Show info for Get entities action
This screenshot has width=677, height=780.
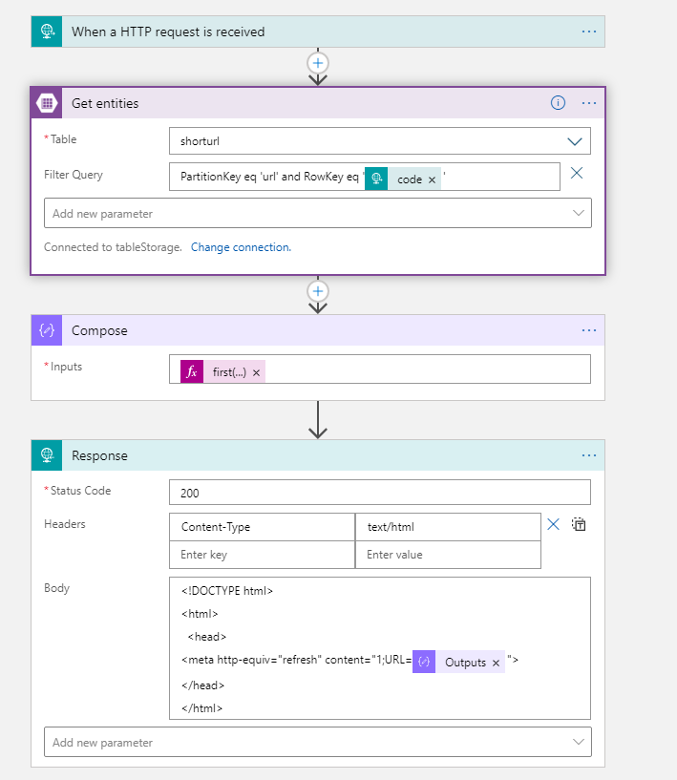[558, 103]
